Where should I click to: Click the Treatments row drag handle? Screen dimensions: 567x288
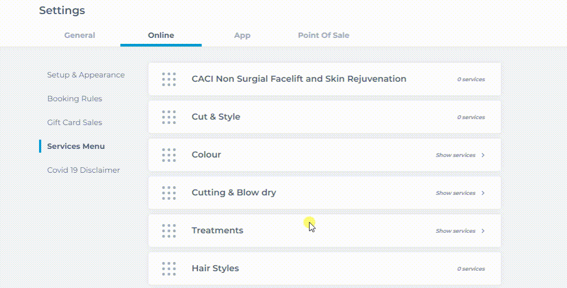coord(169,231)
